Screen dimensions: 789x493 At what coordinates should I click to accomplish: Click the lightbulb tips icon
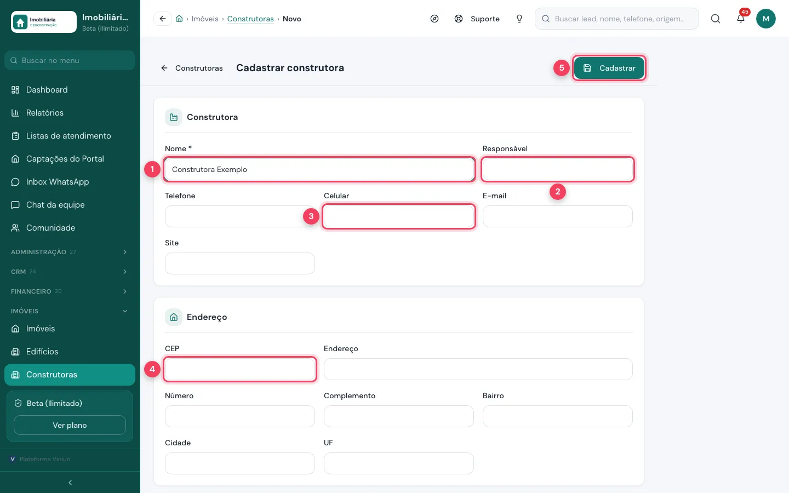click(519, 19)
